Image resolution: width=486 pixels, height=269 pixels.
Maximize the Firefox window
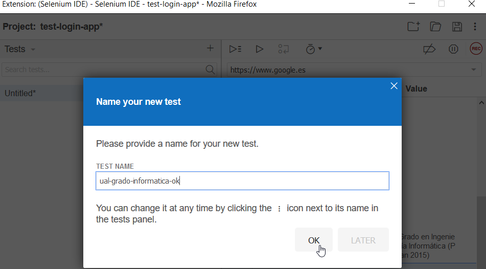coord(442,4)
